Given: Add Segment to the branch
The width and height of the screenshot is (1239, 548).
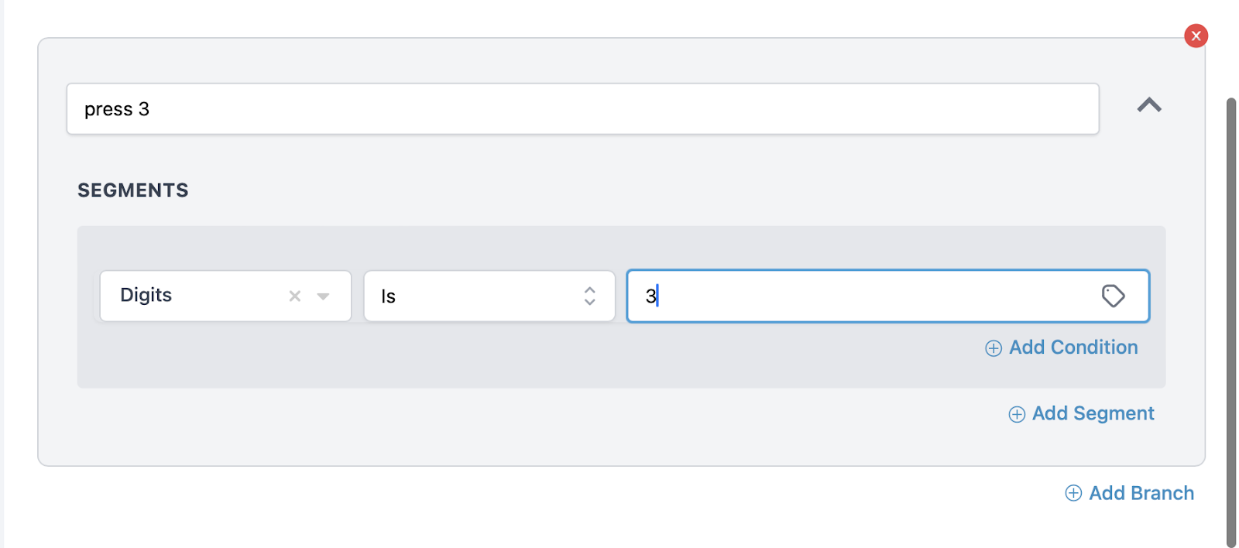Looking at the screenshot, I should (x=1081, y=413).
